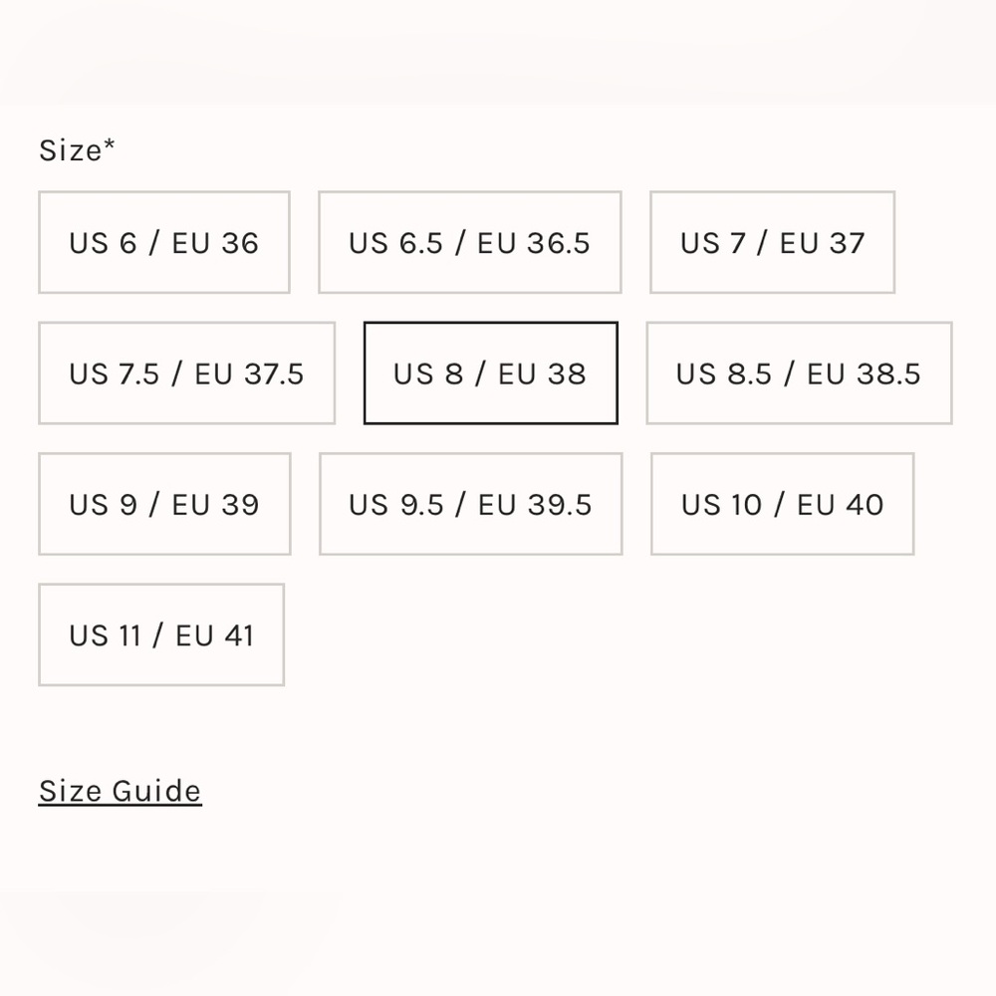
Task: Select size US 11 / EU 41
Action: (x=161, y=634)
